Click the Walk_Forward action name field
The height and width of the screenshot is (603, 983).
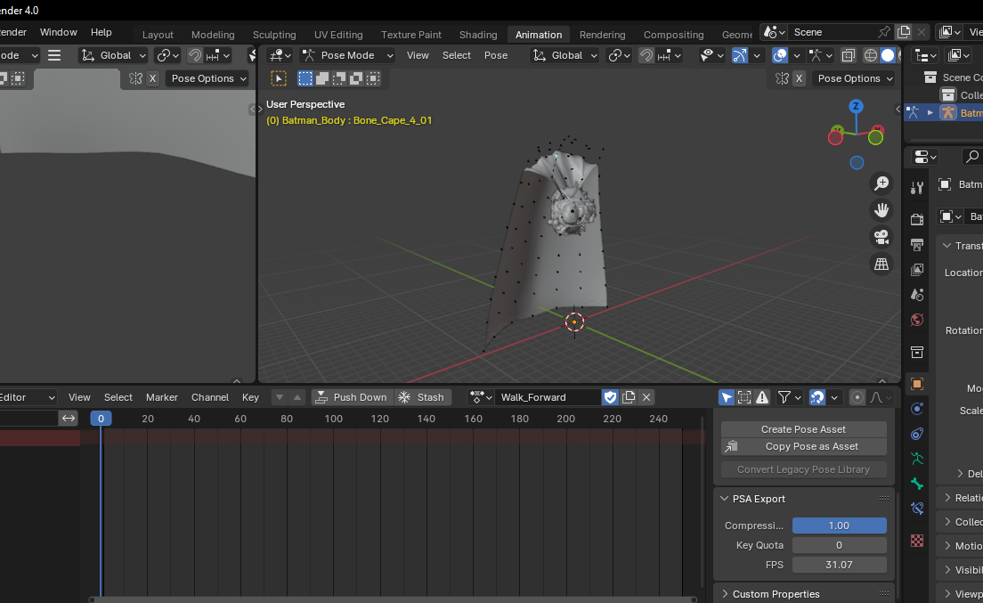coord(548,397)
